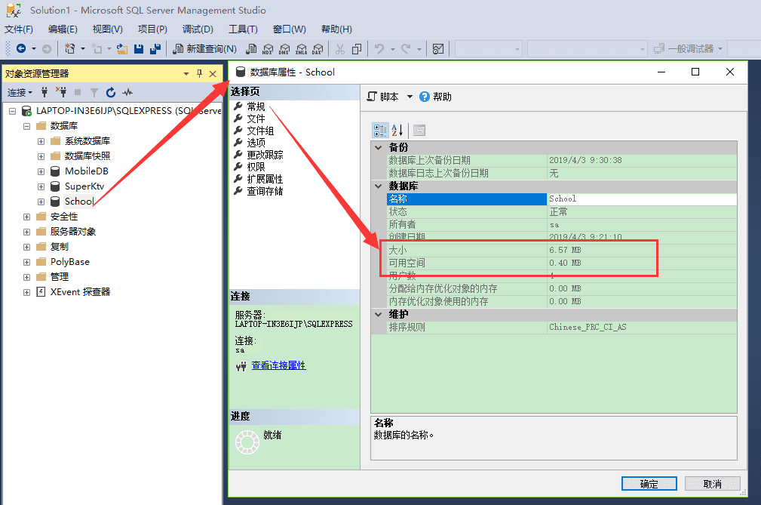The height and width of the screenshot is (505, 761).
Task: Click 新建查询(N) new query button
Action: click(x=205, y=48)
